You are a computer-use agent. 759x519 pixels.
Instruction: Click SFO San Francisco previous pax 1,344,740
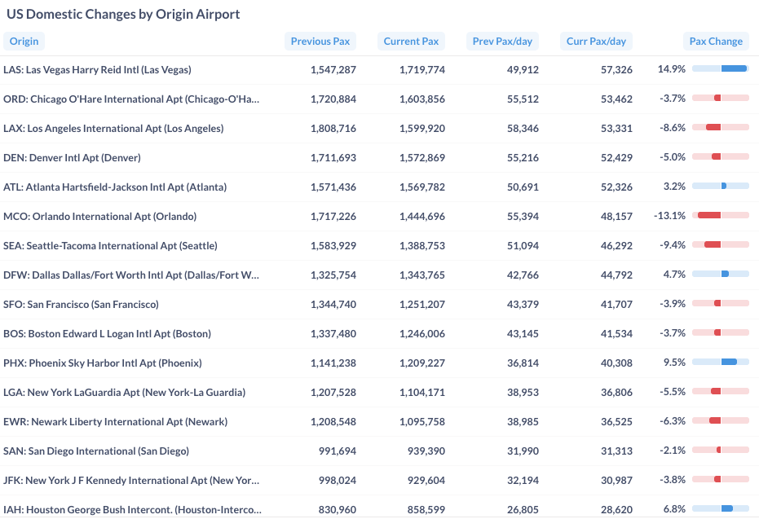(333, 305)
